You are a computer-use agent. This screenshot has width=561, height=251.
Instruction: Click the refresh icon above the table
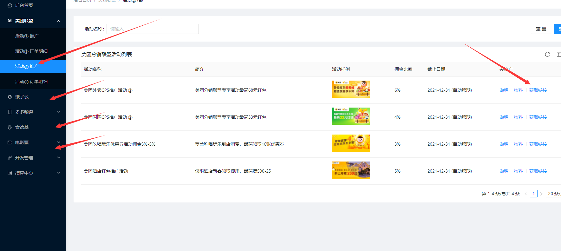(547, 54)
